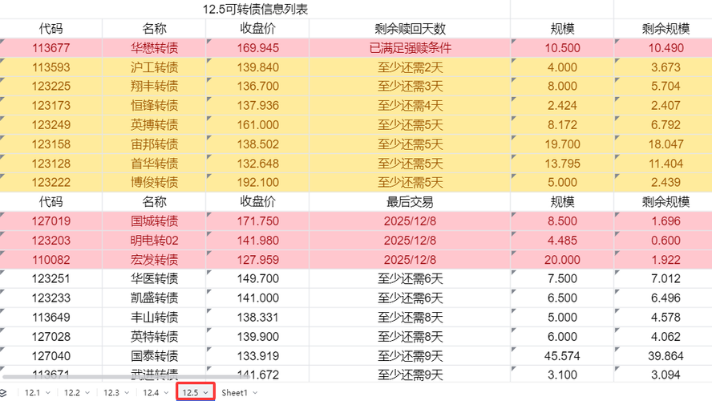Screen dimensions: 712x401
Task: Switch to the 12.3 sheet tab
Action: point(111,393)
